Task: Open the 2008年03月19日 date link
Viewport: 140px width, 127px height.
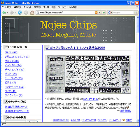Action: 61,120
